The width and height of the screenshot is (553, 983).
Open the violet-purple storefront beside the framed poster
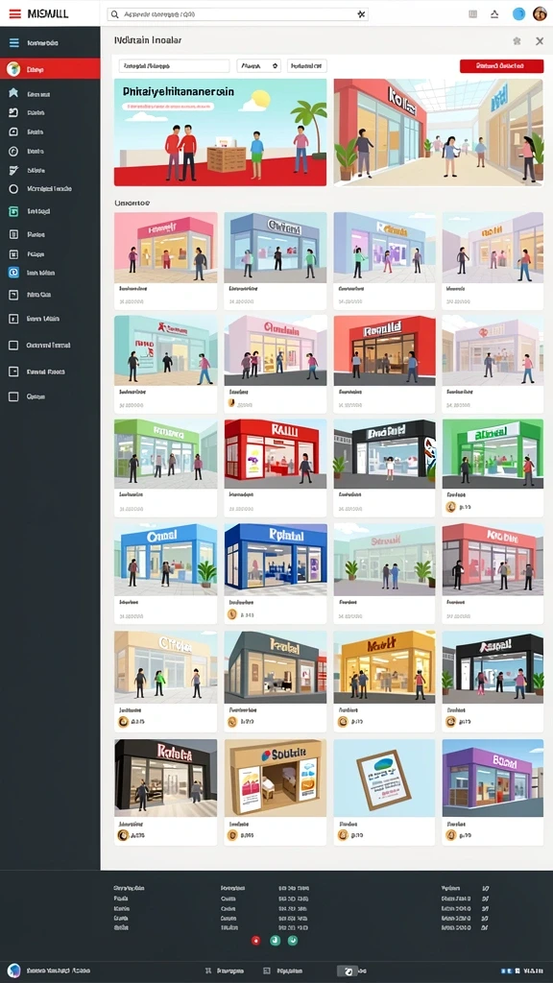[x=493, y=778]
